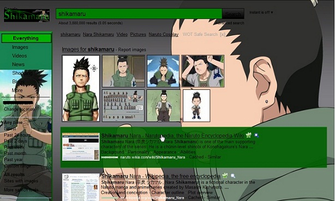Click the Video related search link
The height and width of the screenshot is (201, 335).
[x=122, y=34]
